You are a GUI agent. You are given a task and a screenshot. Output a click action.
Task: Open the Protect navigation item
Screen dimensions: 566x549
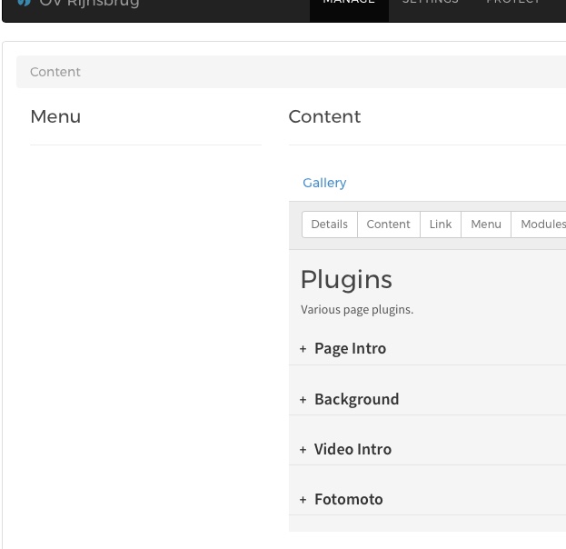pos(513,2)
